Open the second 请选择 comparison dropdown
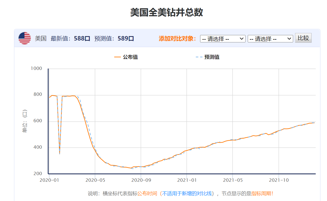This screenshot has height=201, width=327. [270, 39]
